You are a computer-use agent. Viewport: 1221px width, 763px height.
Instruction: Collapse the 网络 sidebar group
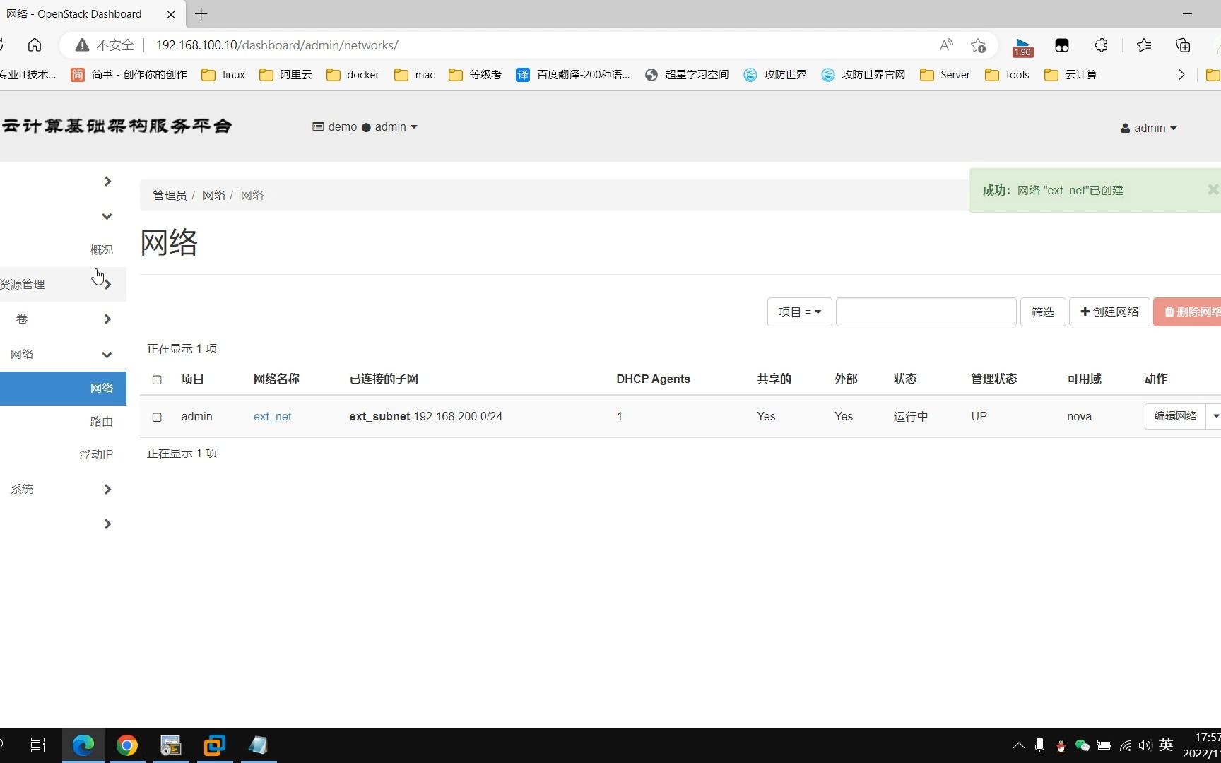(x=63, y=355)
